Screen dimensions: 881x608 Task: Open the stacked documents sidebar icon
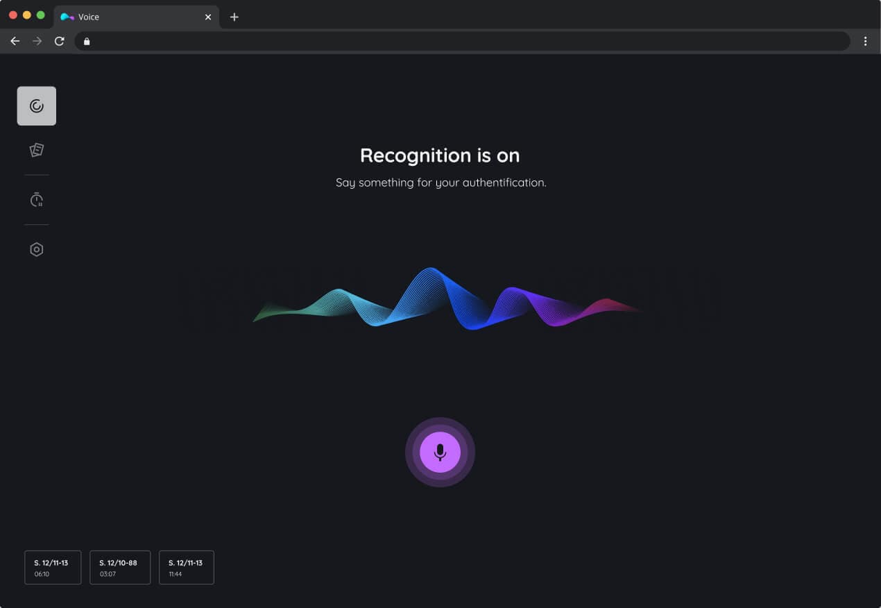click(x=37, y=150)
